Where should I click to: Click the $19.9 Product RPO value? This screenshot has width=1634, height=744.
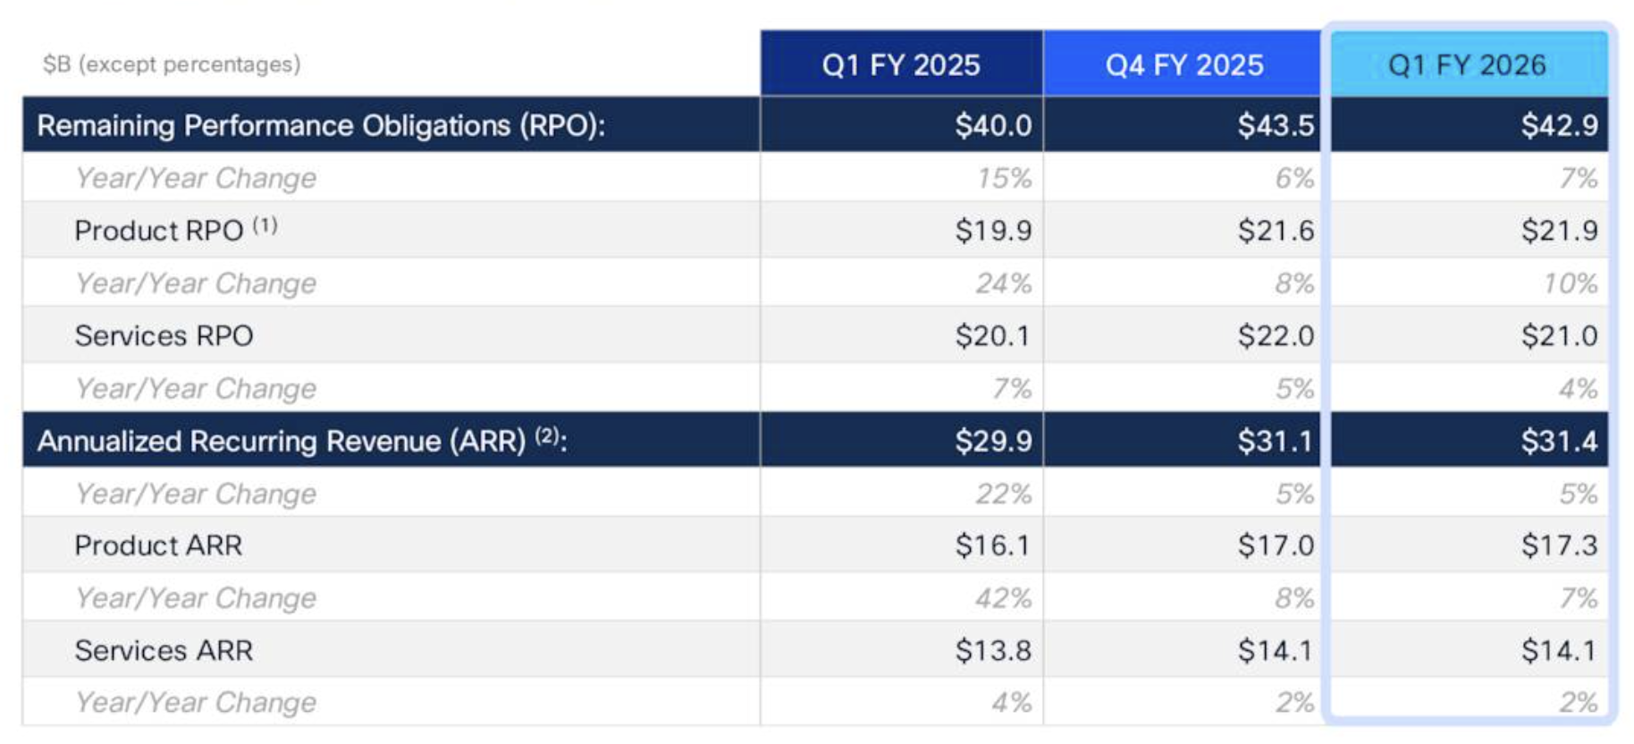pyautogui.click(x=992, y=231)
